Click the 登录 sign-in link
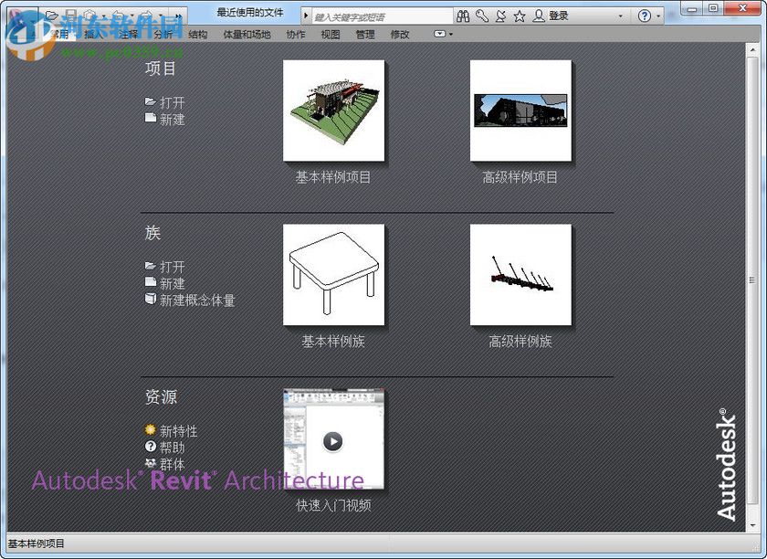Viewport: 767px width, 559px height. [559, 16]
